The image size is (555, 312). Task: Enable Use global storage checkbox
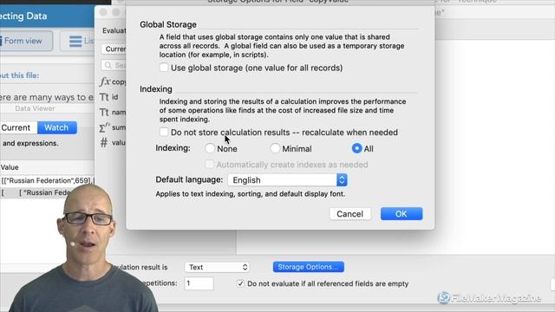click(164, 68)
